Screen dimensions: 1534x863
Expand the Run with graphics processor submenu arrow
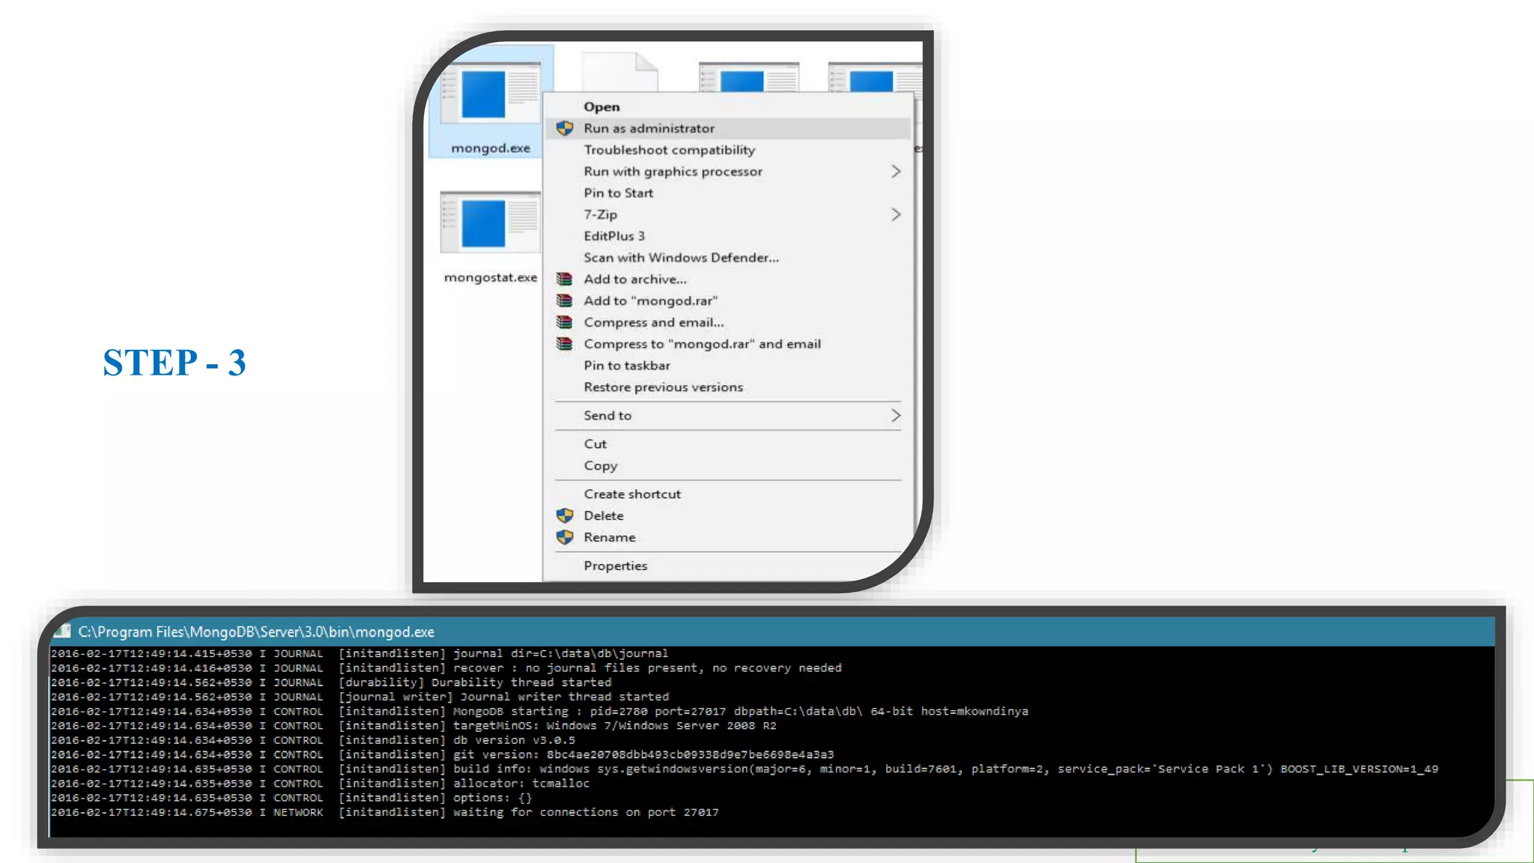point(895,172)
